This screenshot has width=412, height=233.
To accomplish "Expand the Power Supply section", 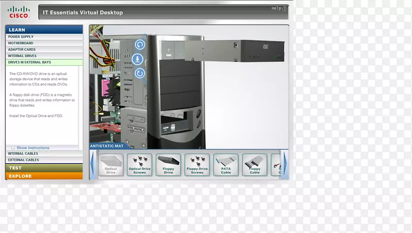I will click(x=44, y=37).
